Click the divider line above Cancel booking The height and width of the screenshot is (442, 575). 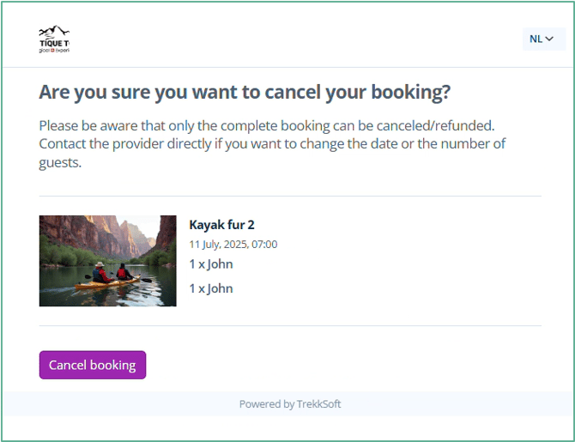(x=290, y=326)
